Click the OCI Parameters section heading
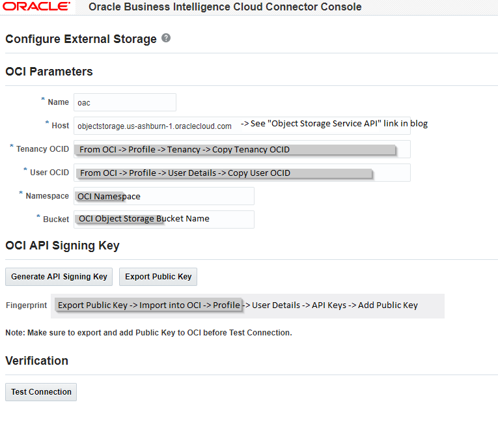The height and width of the screenshot is (424, 498). point(49,72)
